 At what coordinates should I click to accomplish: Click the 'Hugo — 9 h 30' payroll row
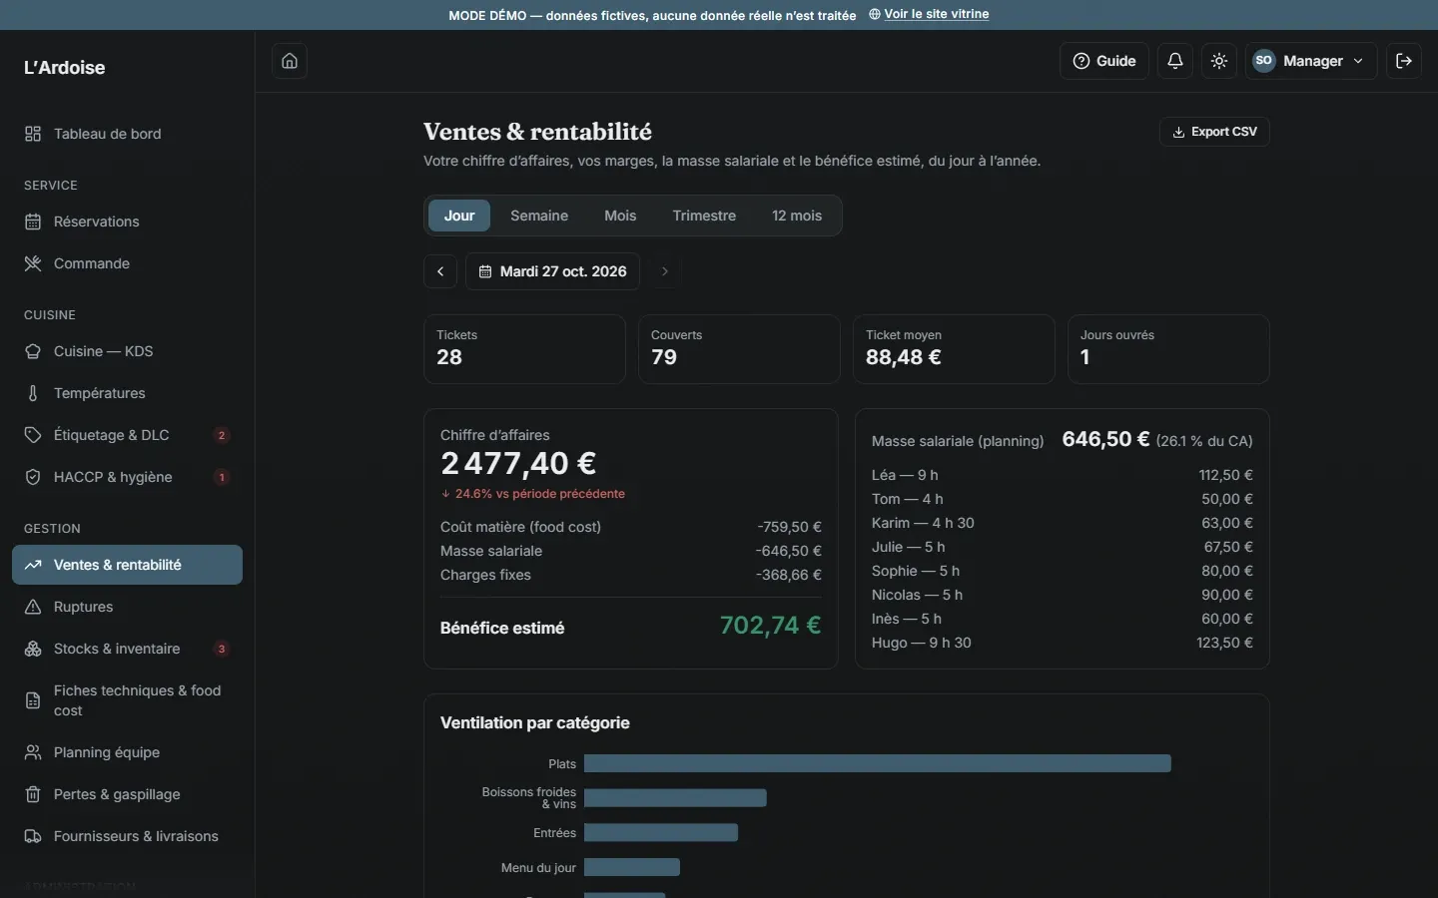tap(1063, 643)
